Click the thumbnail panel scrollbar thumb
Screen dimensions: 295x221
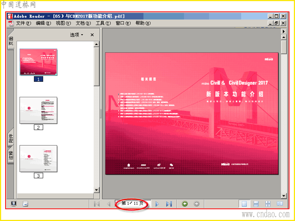click(97, 67)
